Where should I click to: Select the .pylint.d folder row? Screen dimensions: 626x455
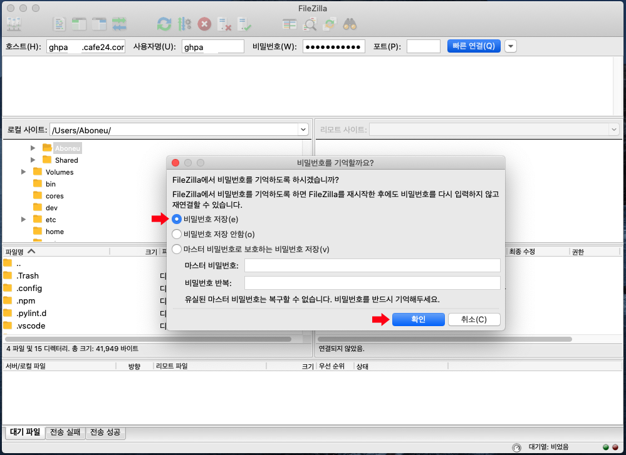click(85, 313)
